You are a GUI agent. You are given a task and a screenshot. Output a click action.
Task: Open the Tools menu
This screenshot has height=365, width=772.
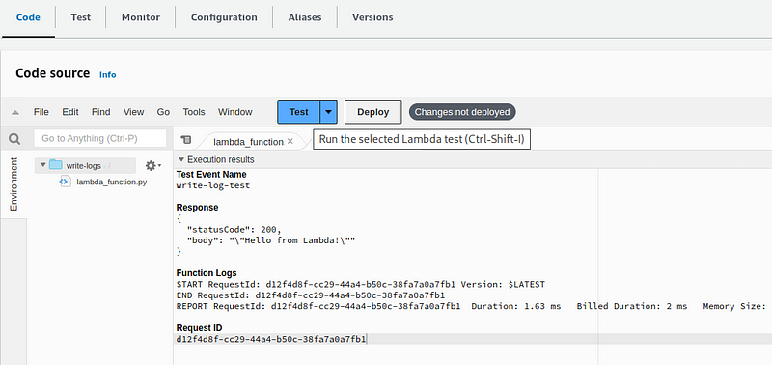click(x=194, y=112)
